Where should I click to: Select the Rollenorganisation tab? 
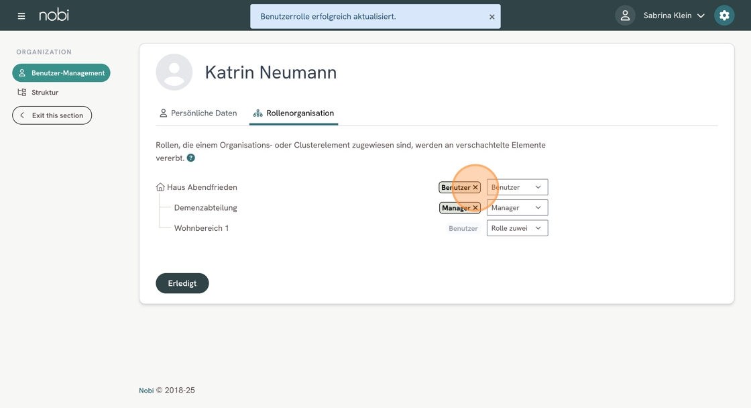pos(294,113)
